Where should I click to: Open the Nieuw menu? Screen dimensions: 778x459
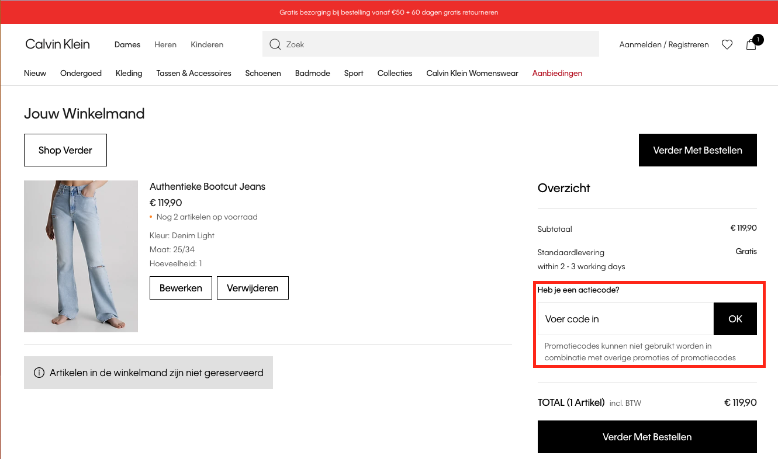coord(35,73)
